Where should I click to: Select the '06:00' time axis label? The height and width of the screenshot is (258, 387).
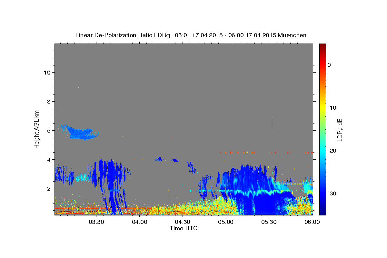coord(312,222)
